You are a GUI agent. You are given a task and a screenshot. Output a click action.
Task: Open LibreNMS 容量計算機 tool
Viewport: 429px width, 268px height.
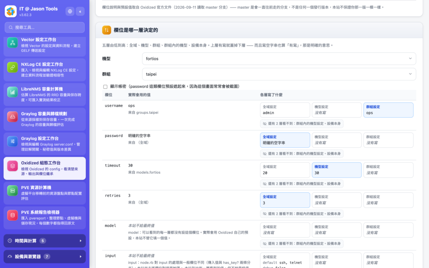[x=44, y=94]
